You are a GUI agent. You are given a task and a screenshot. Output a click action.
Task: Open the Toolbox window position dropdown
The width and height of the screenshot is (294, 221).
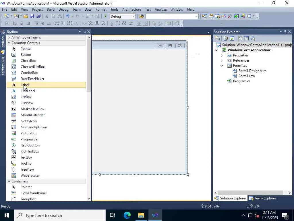click(80, 32)
